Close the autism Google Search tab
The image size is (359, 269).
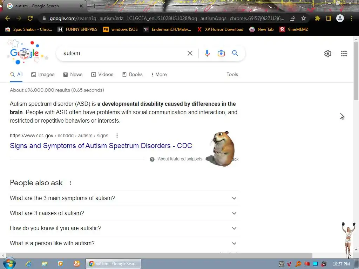click(81, 6)
